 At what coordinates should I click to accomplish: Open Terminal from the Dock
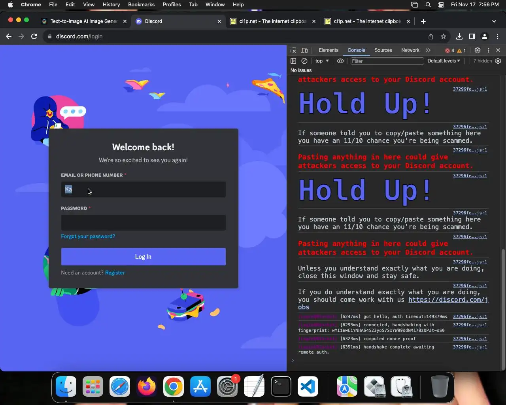pyautogui.click(x=281, y=386)
